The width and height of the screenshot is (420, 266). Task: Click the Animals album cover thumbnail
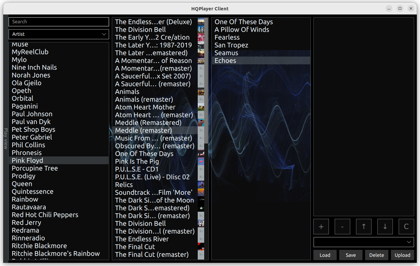(x=201, y=92)
